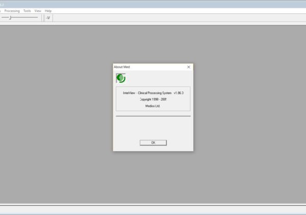Viewport: 306px width, 215px height.
Task: Click the InterView Clinical Processing System text
Action: click(147, 93)
